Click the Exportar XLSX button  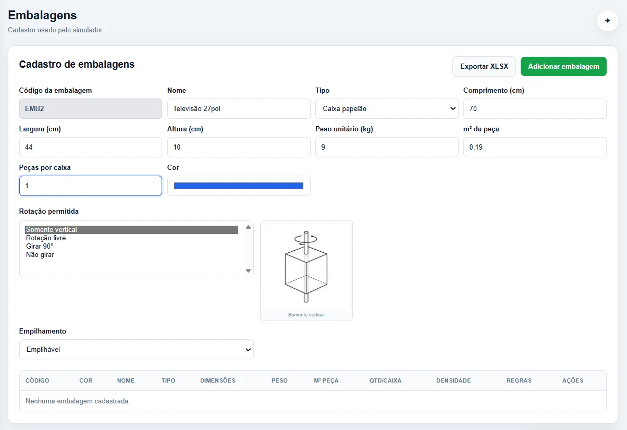(x=484, y=67)
